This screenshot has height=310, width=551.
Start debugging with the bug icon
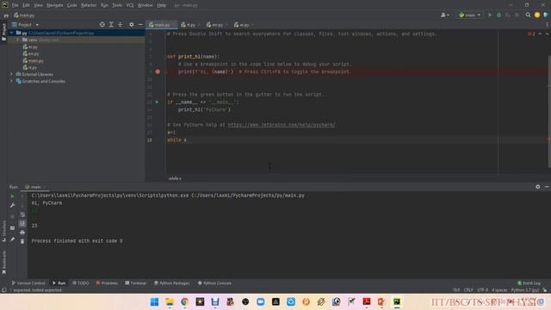coord(498,15)
